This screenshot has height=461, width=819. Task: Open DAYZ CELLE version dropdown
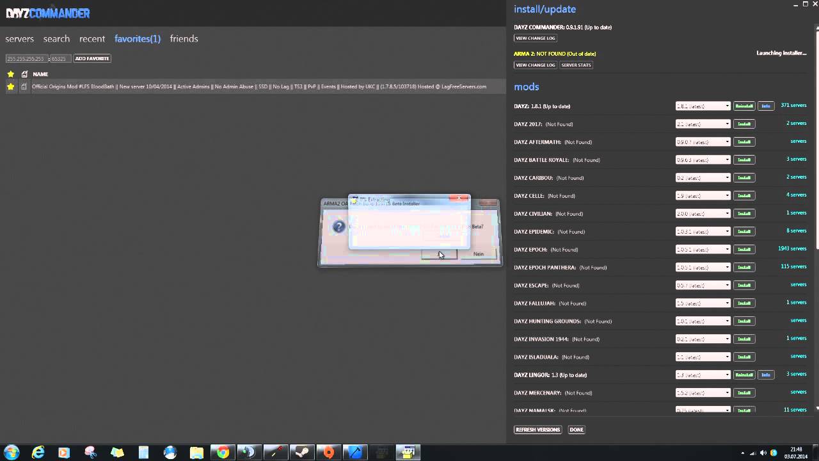click(x=703, y=196)
